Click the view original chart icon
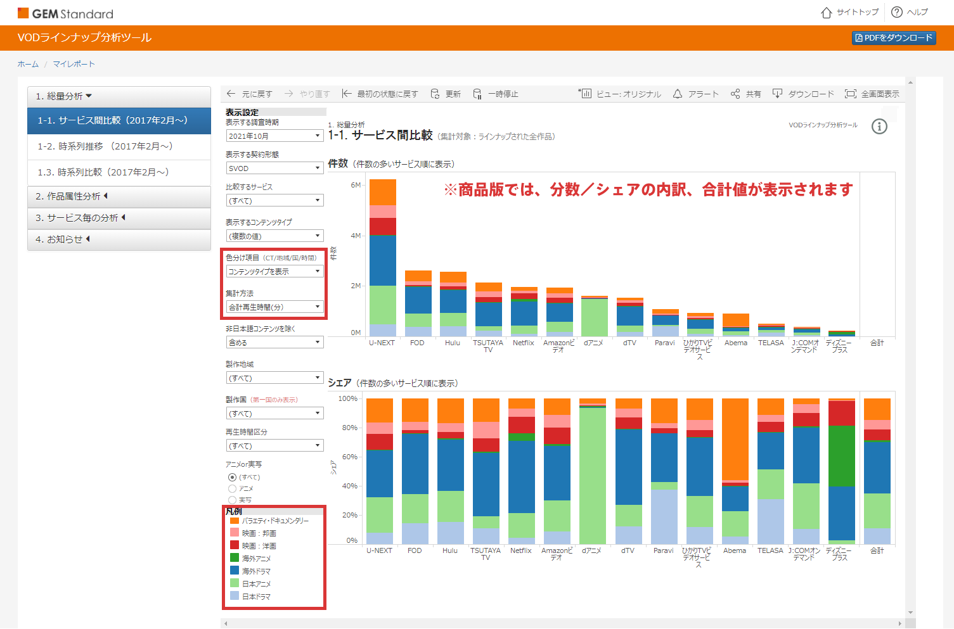This screenshot has width=954, height=629. pos(584,94)
